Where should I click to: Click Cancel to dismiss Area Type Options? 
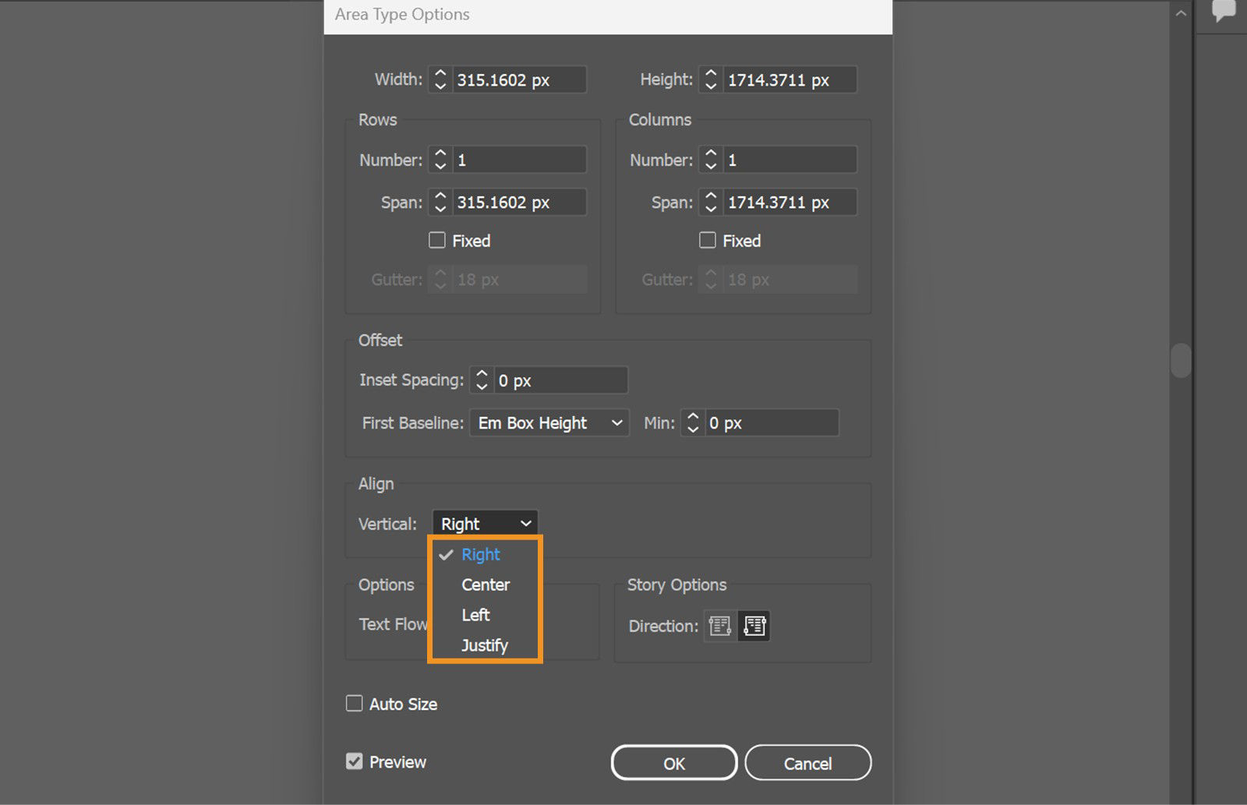coord(807,762)
